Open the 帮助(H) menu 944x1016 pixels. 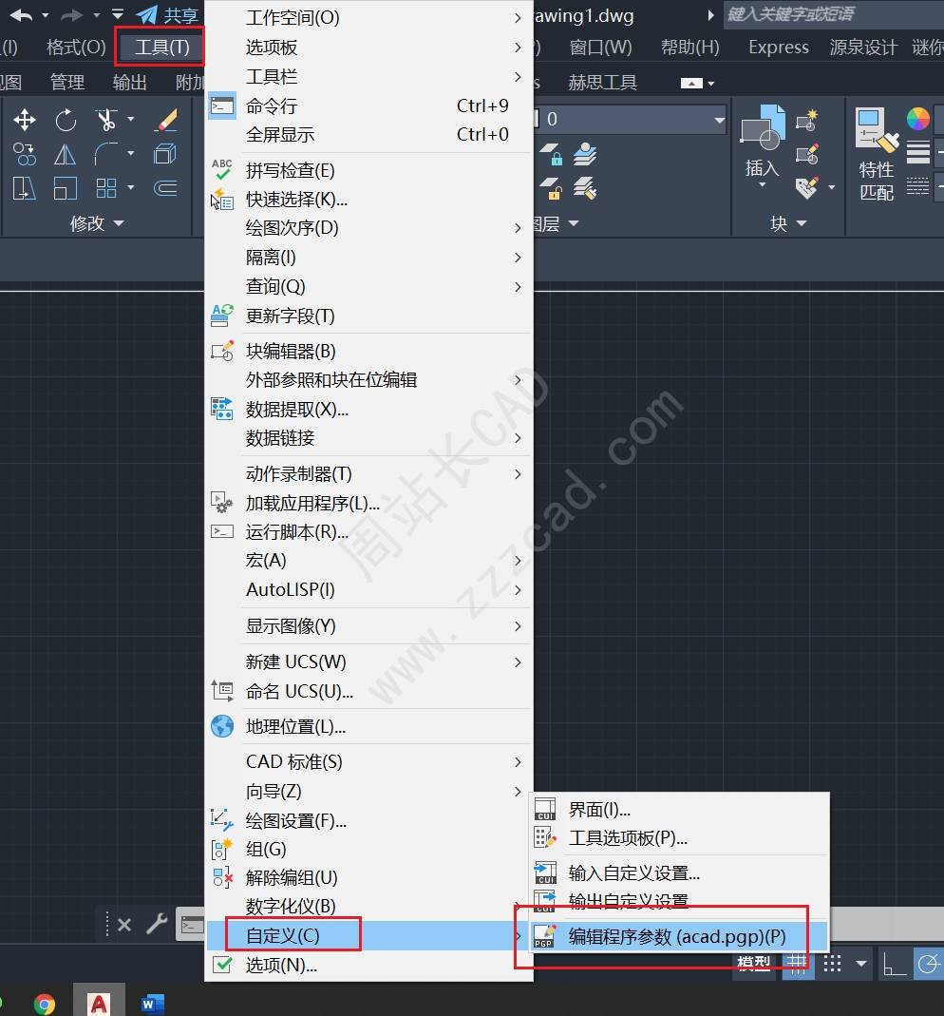tap(689, 48)
